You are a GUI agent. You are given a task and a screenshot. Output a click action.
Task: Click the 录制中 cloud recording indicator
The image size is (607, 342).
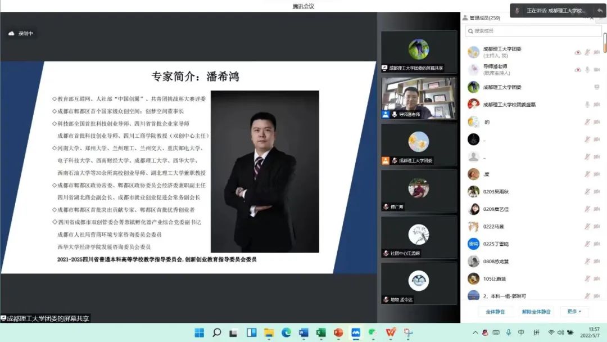point(21,34)
